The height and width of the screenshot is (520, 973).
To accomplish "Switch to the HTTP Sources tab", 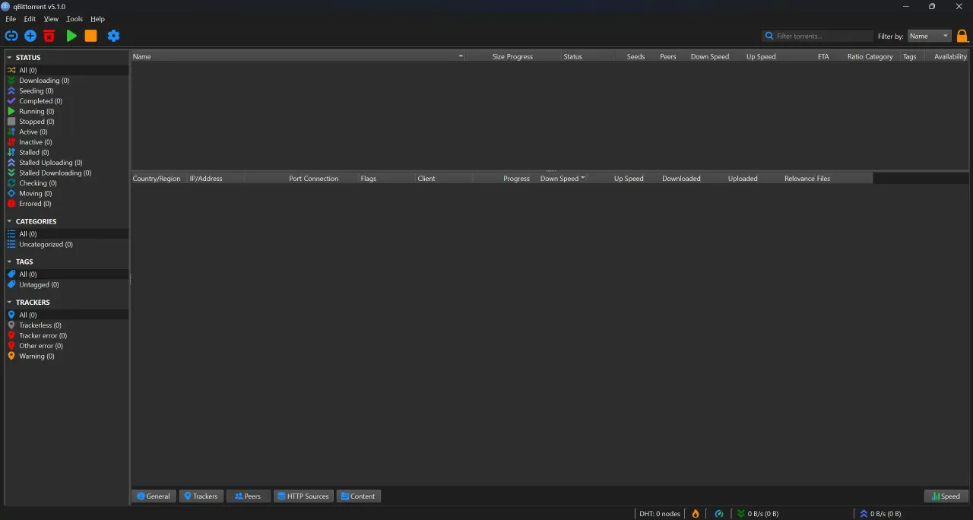I will coord(303,496).
